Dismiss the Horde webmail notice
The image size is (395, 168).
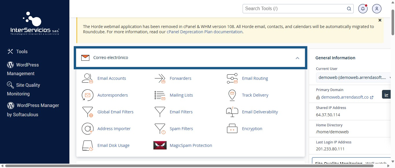[380, 20]
